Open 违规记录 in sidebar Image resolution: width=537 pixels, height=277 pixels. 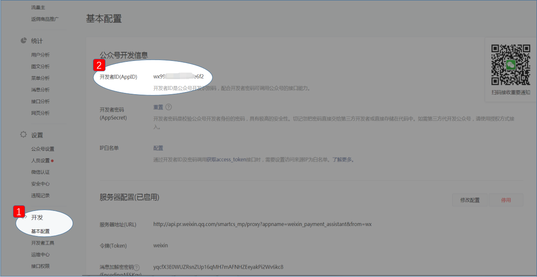[x=40, y=196]
